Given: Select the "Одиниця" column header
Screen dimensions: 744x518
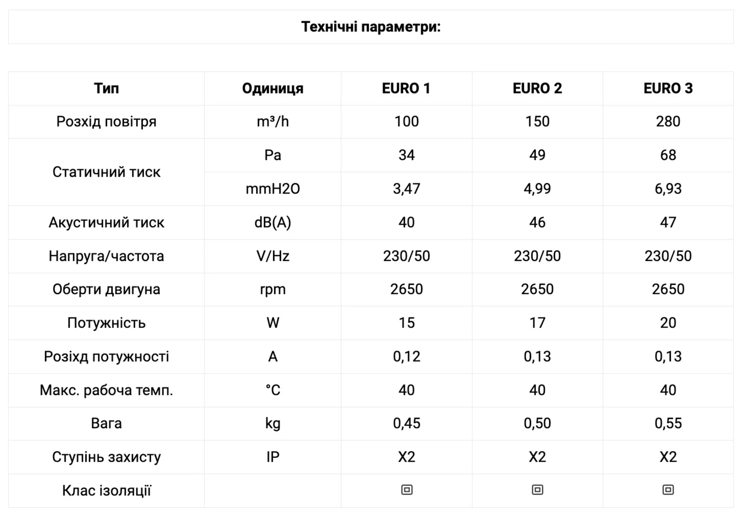Looking at the screenshot, I should [272, 89].
